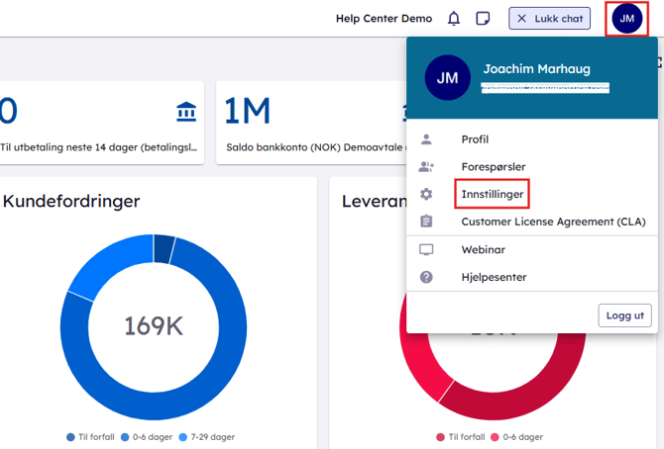Select Innstillinger in the user menu
Viewport: 664px width, 449px height.
[x=493, y=195]
